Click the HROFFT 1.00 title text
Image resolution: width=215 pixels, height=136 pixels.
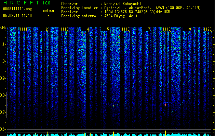(27, 3)
